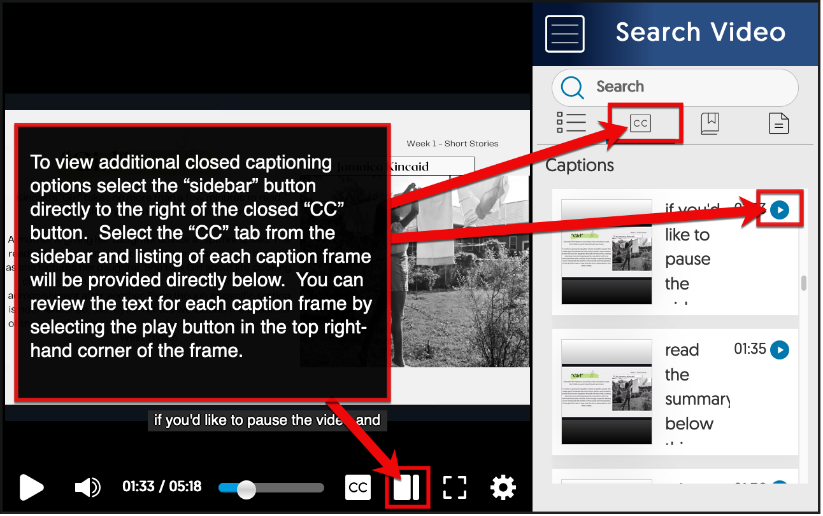Screen dimensions: 823x516
Task: Select the 01:35 caption thumbnail
Action: pyautogui.click(x=606, y=391)
